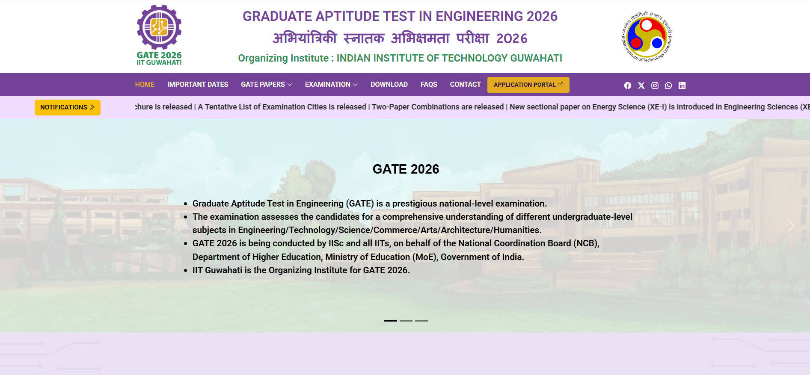Open the WhatsApp social icon
Image resolution: width=810 pixels, height=375 pixels.
pos(668,86)
